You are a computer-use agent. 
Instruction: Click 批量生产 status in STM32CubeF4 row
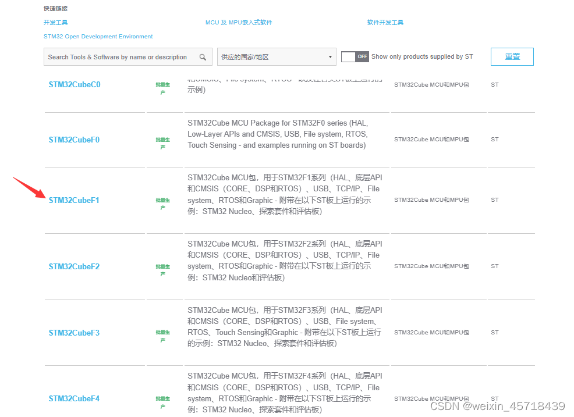tap(163, 402)
